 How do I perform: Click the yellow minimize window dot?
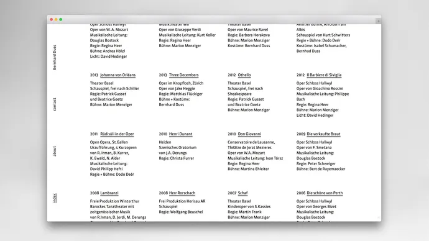coord(56,19)
